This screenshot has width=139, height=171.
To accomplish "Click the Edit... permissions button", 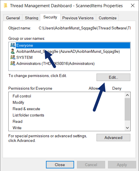I will pyautogui.click(x=113, y=77).
